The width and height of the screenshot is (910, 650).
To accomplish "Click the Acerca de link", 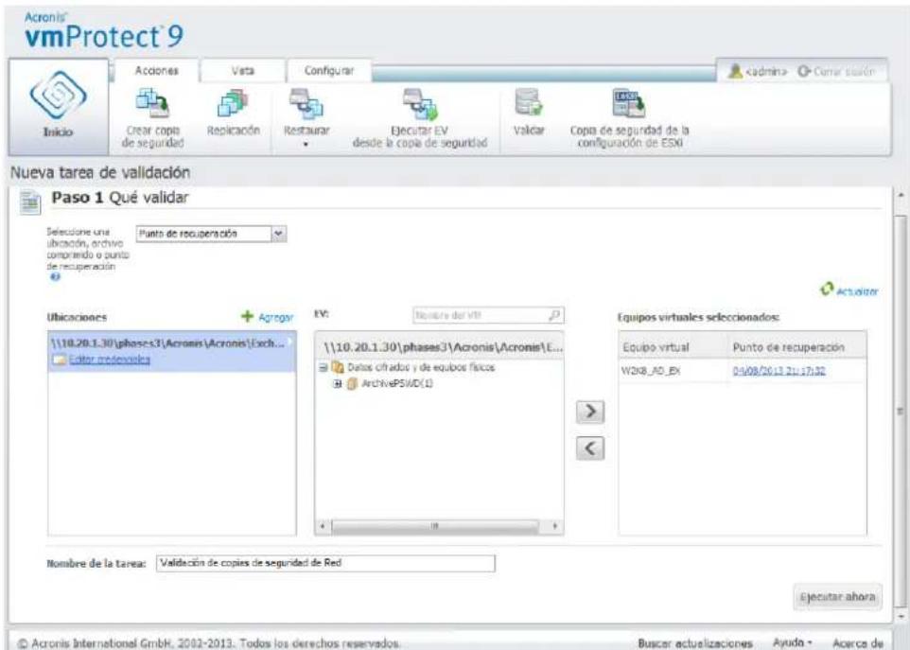I will [x=858, y=643].
